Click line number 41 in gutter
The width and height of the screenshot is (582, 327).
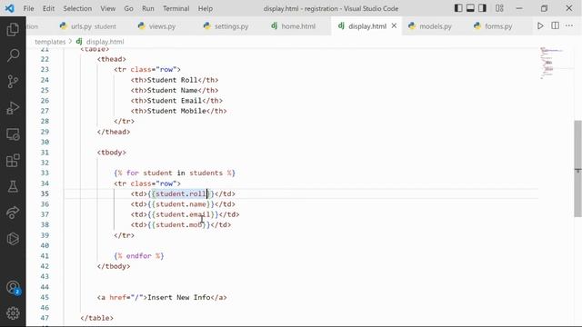coord(45,256)
